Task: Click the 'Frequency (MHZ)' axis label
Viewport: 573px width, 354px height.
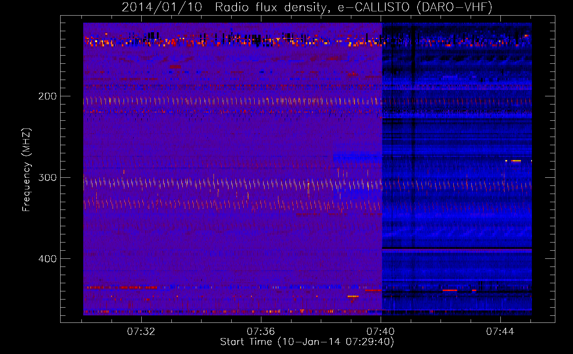Action: [x=27, y=170]
